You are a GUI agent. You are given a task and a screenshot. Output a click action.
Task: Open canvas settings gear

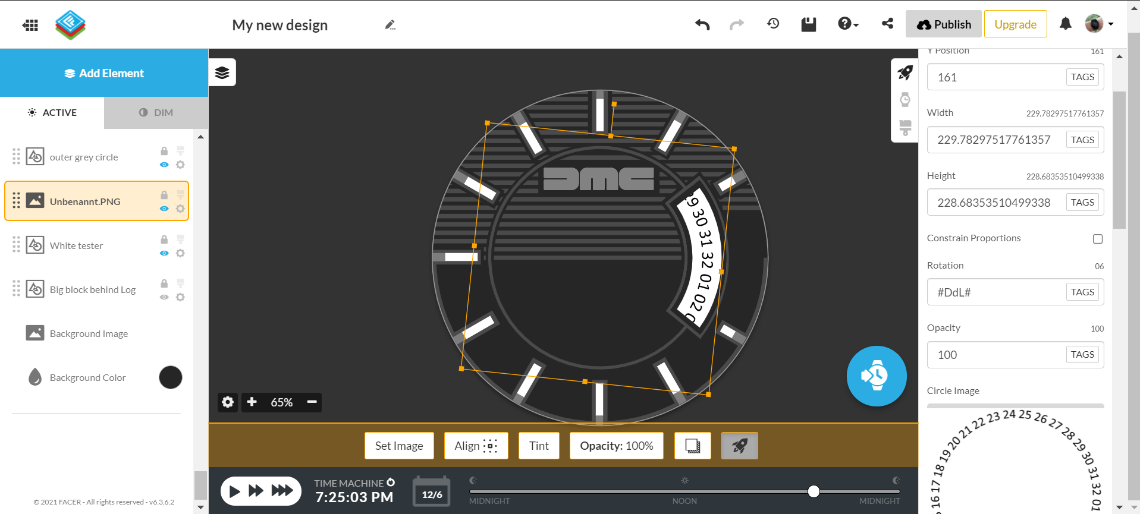coord(228,402)
